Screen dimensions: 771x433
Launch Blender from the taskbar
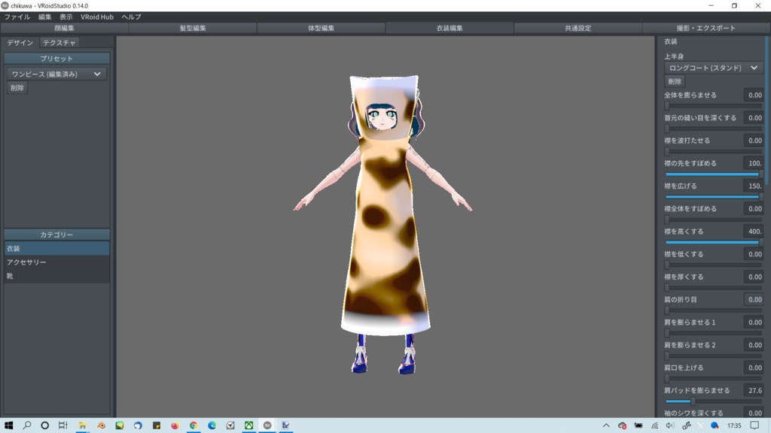coord(101,425)
